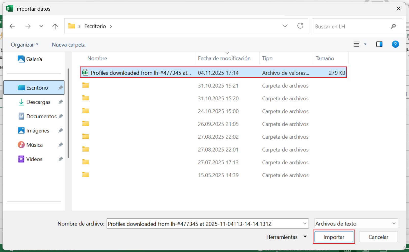This screenshot has width=409, height=252.
Task: Toggle the preview pane icon
Action: (x=379, y=44)
